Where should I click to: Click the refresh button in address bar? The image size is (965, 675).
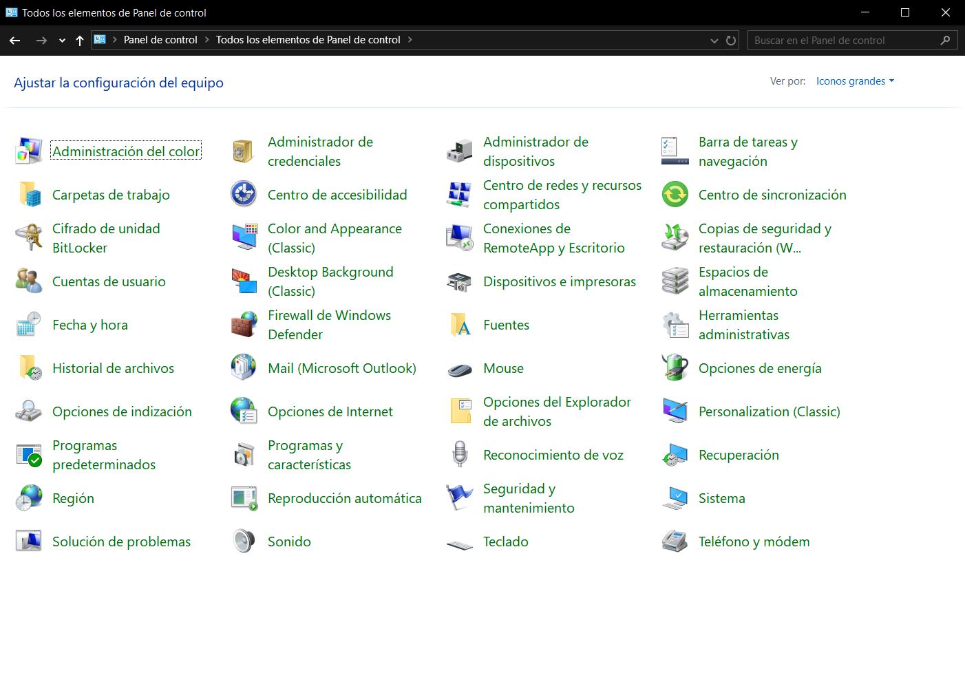click(x=731, y=41)
